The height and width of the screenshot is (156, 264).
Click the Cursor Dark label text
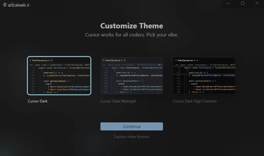pos(38,101)
